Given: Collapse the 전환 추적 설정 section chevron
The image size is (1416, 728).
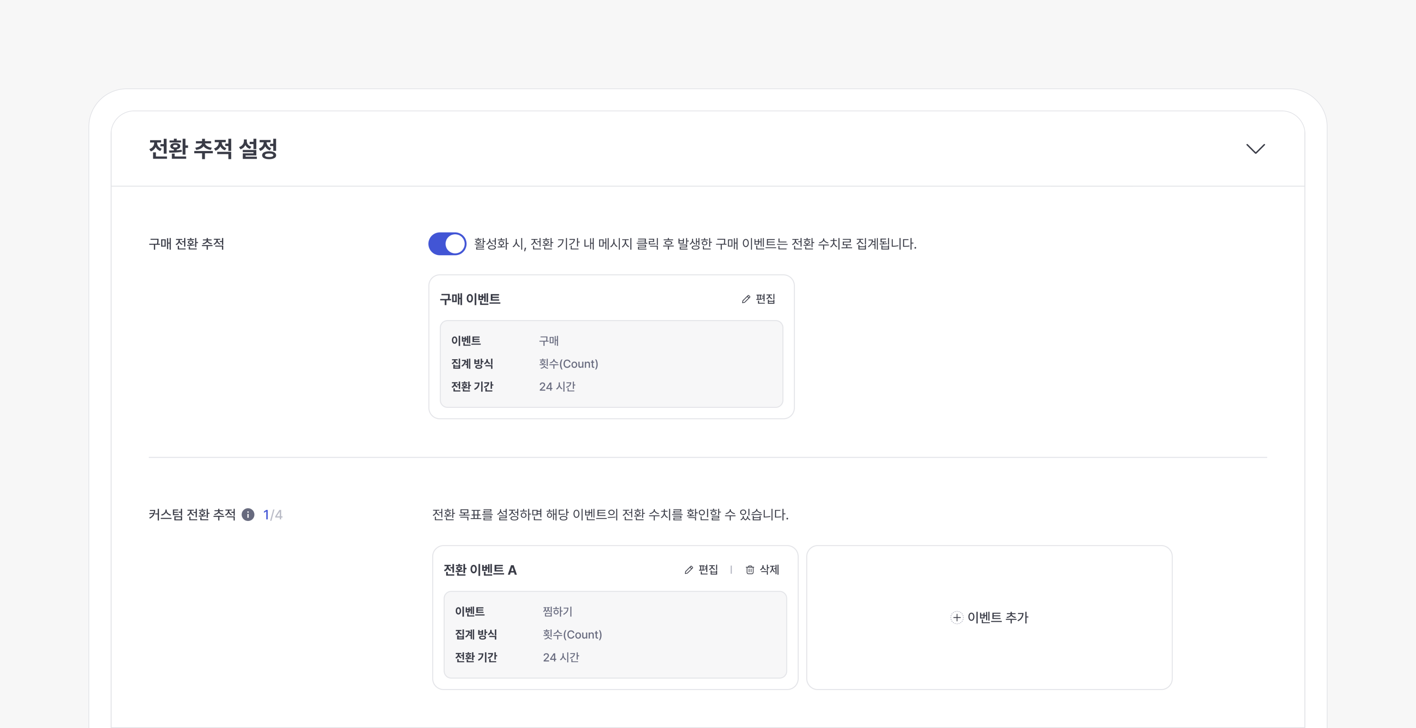Looking at the screenshot, I should (x=1255, y=149).
